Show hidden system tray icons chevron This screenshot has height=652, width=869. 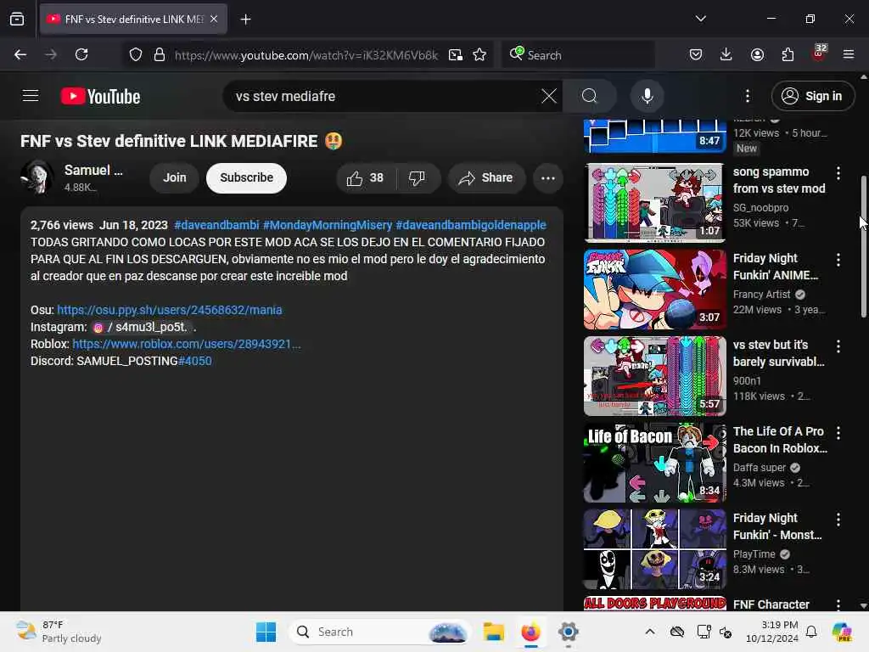tap(650, 632)
